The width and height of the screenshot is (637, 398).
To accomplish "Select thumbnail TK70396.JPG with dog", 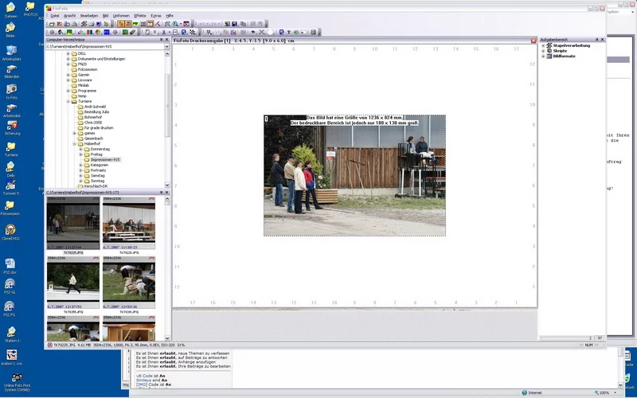I will [129, 283].
